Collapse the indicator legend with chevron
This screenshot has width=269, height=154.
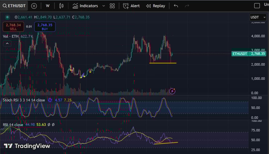click(7, 44)
